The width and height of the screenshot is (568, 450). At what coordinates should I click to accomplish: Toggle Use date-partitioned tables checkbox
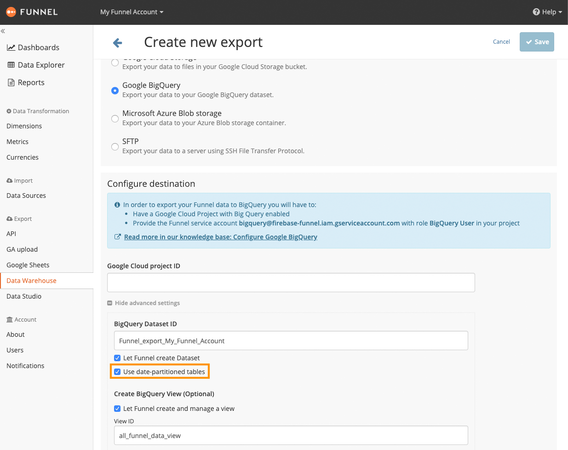point(117,372)
